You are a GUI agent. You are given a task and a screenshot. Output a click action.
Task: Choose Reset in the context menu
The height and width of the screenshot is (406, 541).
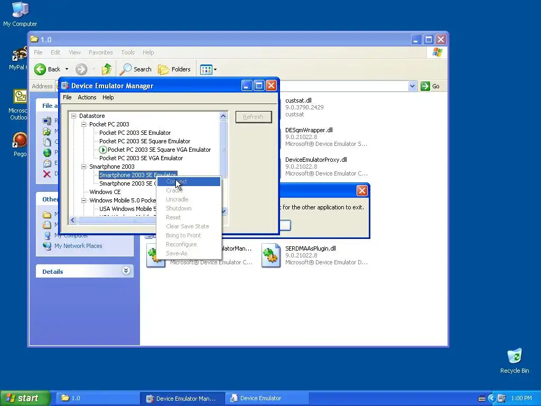tap(189, 217)
